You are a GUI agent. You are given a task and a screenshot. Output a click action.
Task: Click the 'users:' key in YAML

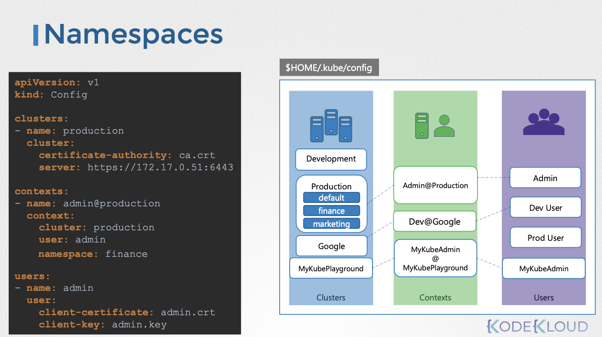33,276
